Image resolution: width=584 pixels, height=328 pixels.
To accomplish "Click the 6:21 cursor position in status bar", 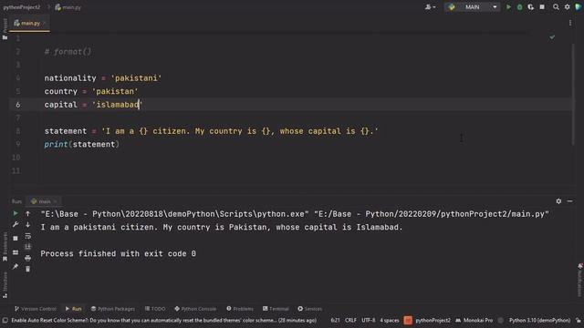I will point(335,320).
